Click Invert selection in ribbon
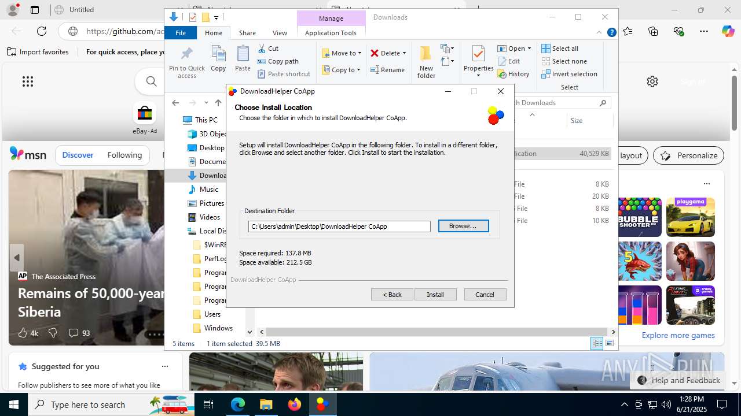The height and width of the screenshot is (416, 741). tap(569, 74)
